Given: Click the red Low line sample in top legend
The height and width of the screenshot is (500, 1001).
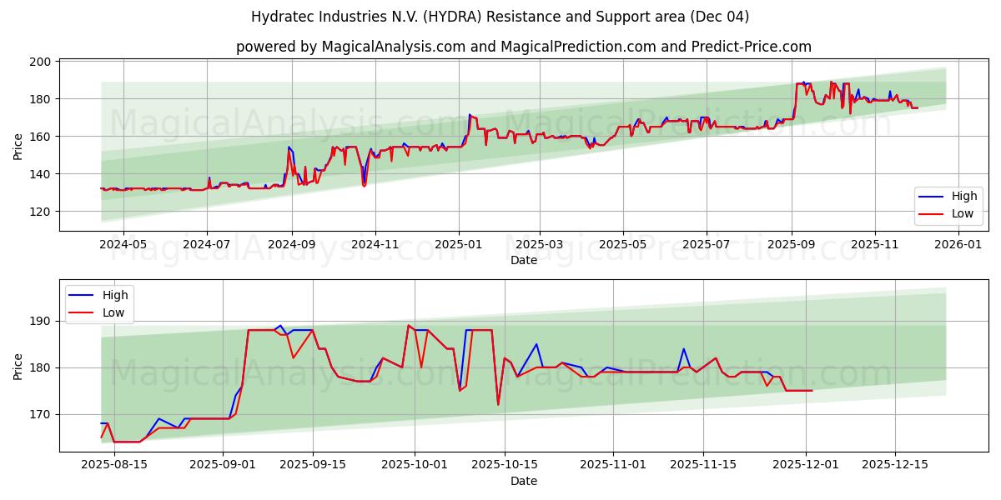Looking at the screenshot, I should (x=931, y=215).
